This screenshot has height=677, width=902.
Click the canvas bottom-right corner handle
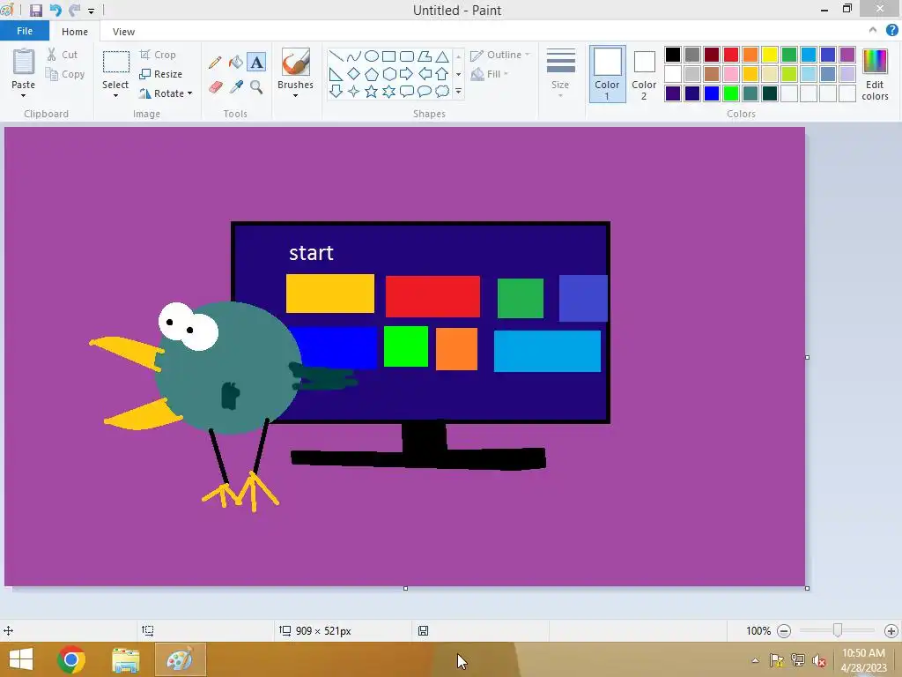tap(807, 588)
